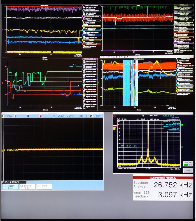This screenshot has width=196, height=221.
Task: Select oscilloscope channel 4 indicator
Action: click(41, 116)
